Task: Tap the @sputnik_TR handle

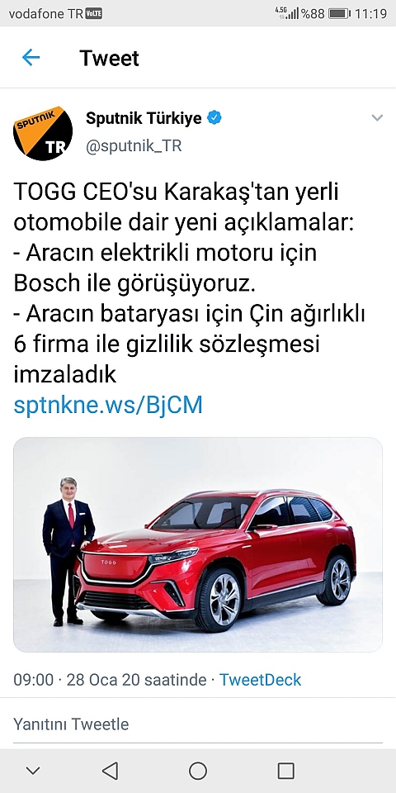Action: tap(134, 146)
